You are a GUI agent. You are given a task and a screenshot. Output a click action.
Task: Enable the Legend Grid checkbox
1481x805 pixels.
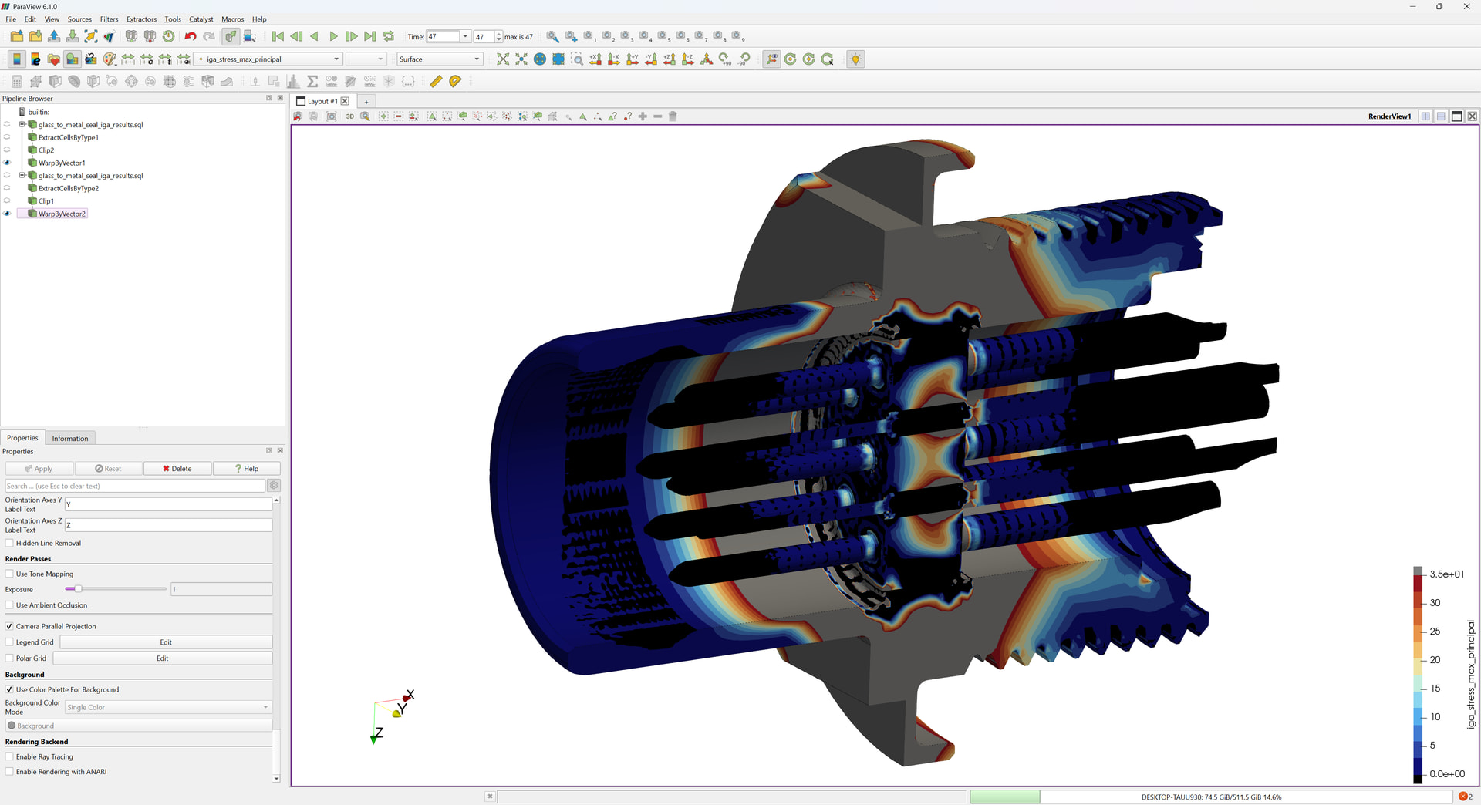pos(10,642)
